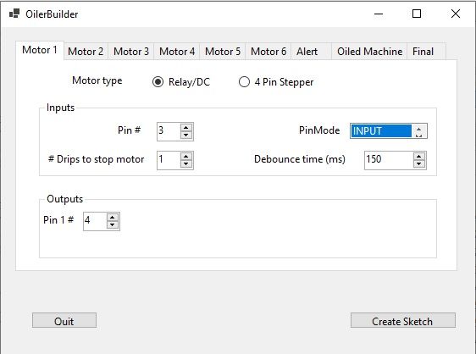Decrease the drips to stop motor count
The height and width of the screenshot is (354, 476).
point(185,164)
